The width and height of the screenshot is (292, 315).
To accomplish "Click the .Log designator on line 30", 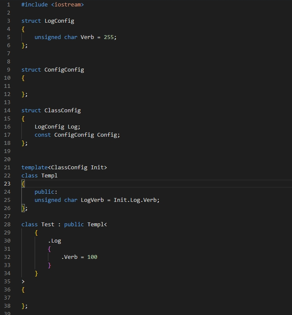I will pyautogui.click(x=54, y=240).
